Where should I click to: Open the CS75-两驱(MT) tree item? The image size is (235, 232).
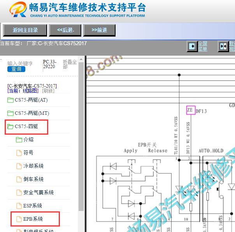point(32,113)
